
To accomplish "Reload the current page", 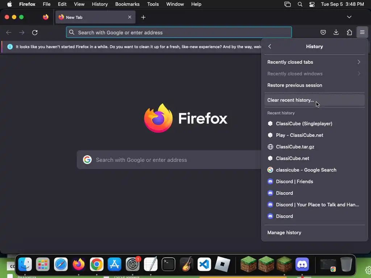I will tap(35, 32).
